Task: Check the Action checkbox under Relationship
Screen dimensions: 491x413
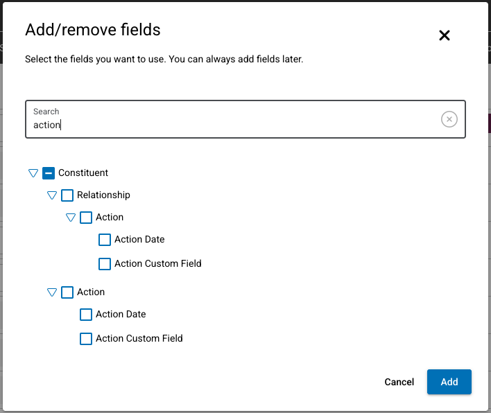Action: tap(86, 218)
